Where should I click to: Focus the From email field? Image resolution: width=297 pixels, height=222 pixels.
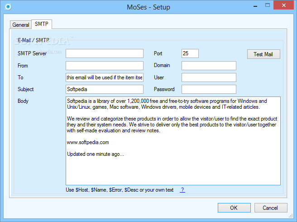(x=105, y=66)
